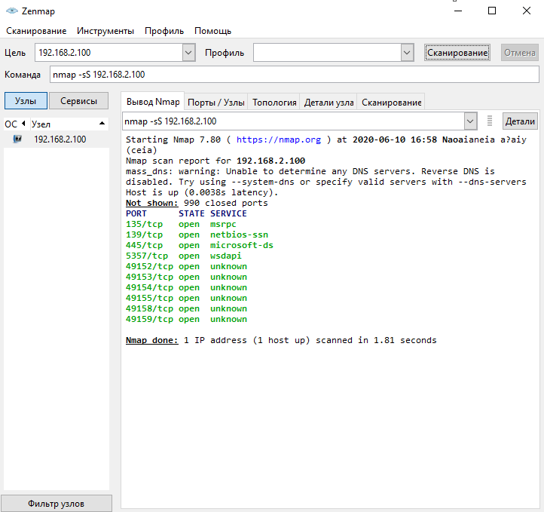Toggle the Узлы hosts view button
Viewport: 544px width, 512px height.
26,100
